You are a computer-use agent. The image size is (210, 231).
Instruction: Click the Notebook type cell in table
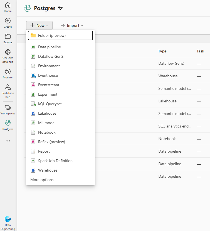click(167, 139)
